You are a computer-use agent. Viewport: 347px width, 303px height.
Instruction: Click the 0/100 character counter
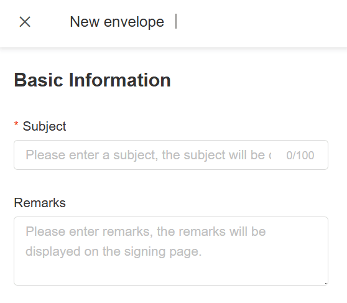(300, 156)
